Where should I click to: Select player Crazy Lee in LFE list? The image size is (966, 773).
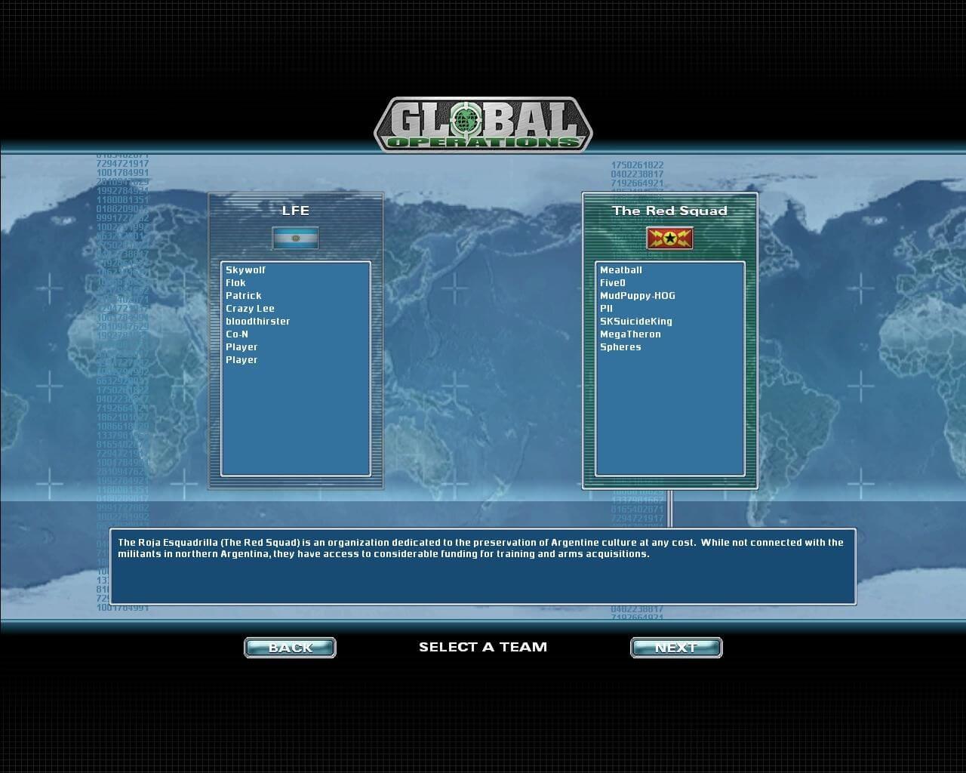coord(250,308)
